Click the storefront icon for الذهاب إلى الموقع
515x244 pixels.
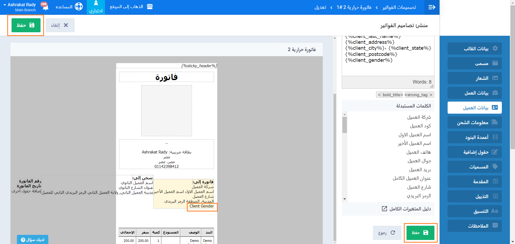150,7
